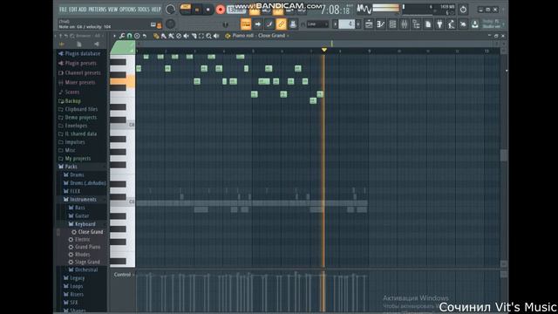Click the master pitch knob

click(x=171, y=24)
